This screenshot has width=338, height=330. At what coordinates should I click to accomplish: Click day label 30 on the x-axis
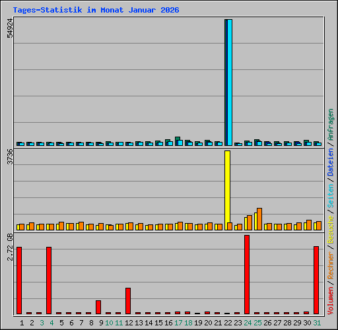point(307,323)
